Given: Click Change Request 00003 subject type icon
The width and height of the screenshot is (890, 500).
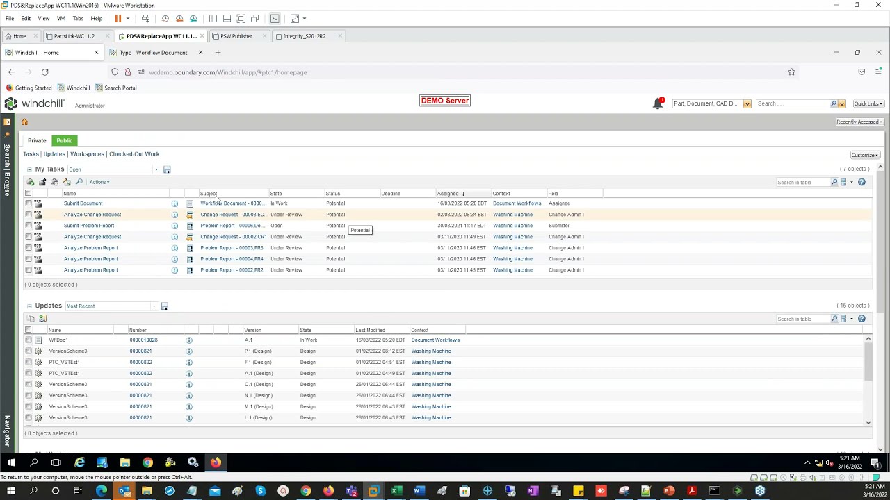Looking at the screenshot, I should click(x=190, y=215).
